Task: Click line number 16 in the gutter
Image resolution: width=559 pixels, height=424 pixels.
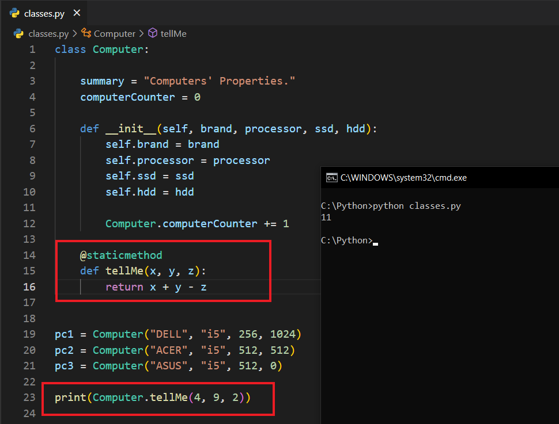Action: click(x=29, y=287)
